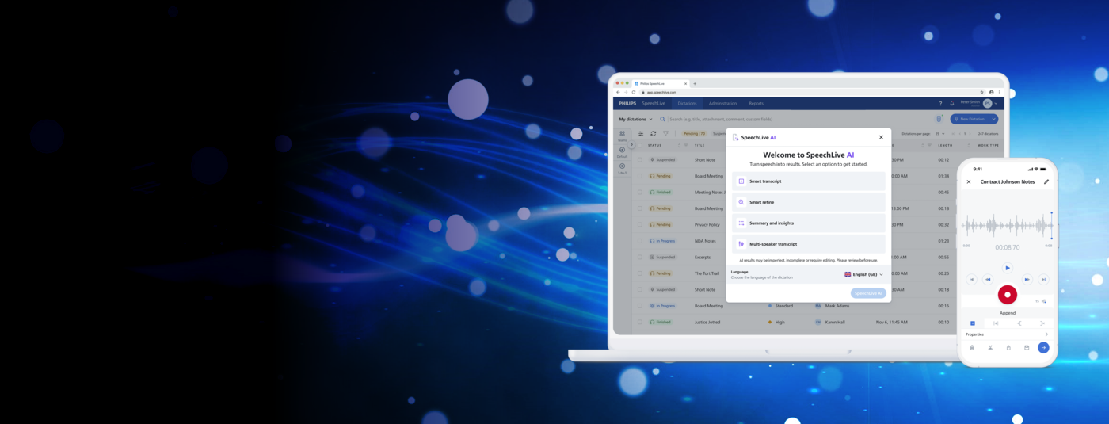This screenshot has height=424, width=1109.
Task: Click the play button on phone recorder
Action: click(1007, 268)
